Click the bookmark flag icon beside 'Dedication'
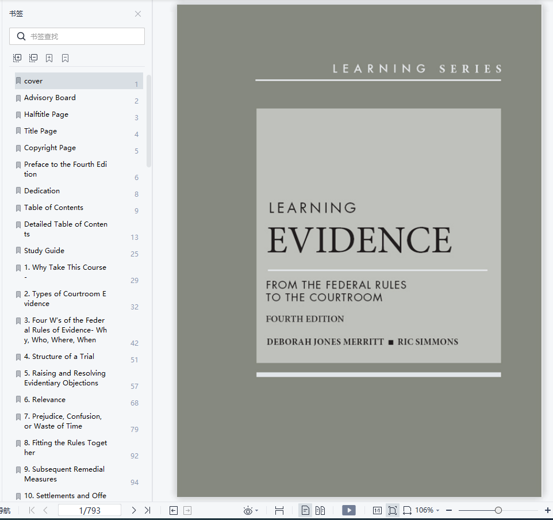 18,191
